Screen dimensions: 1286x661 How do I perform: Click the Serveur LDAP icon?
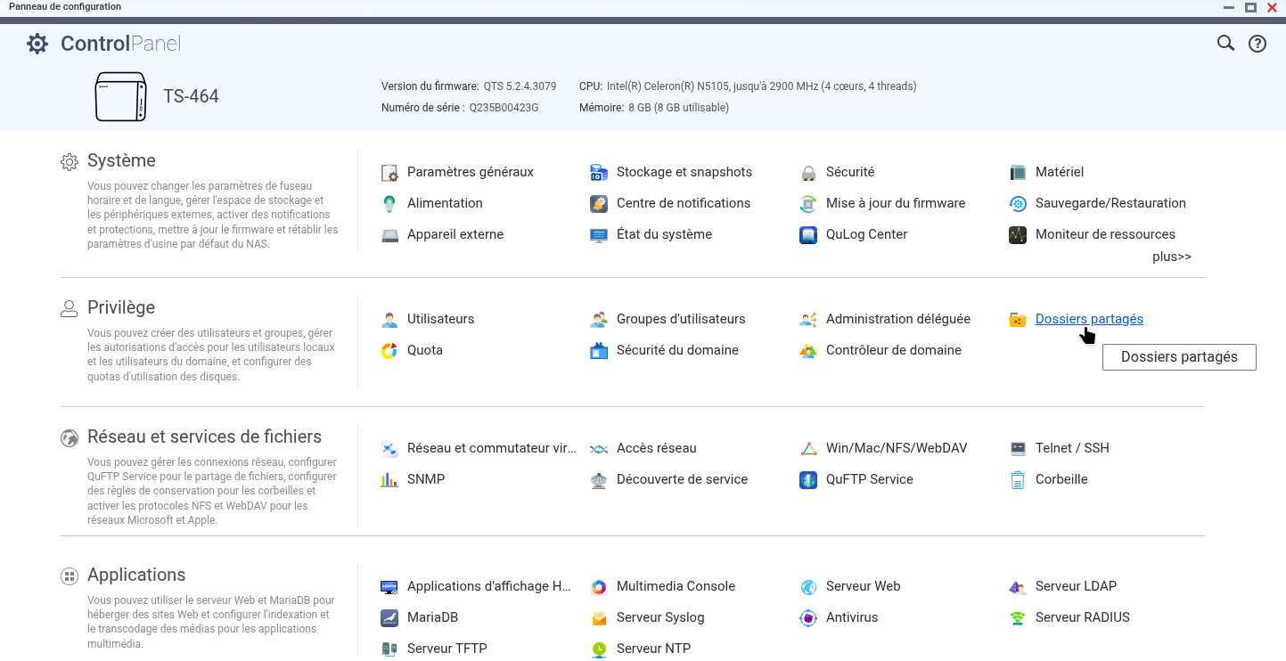coord(1018,586)
